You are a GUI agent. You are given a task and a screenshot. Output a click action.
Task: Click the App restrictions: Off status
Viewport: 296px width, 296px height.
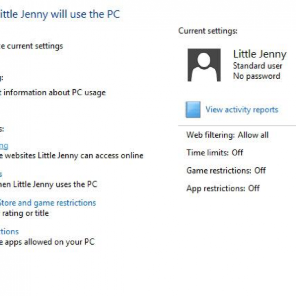pos(223,188)
